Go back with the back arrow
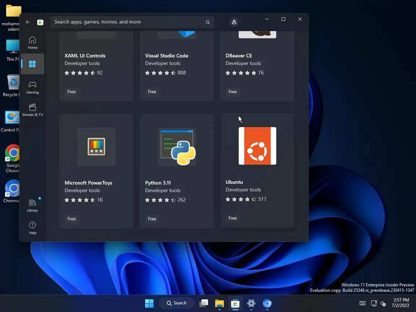Viewport: 416px width, 312px height. (28, 22)
